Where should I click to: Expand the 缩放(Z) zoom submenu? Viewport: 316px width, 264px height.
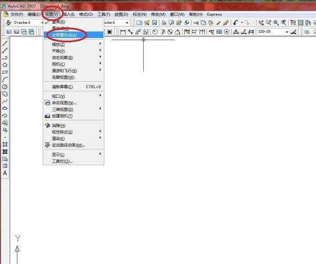point(74,44)
